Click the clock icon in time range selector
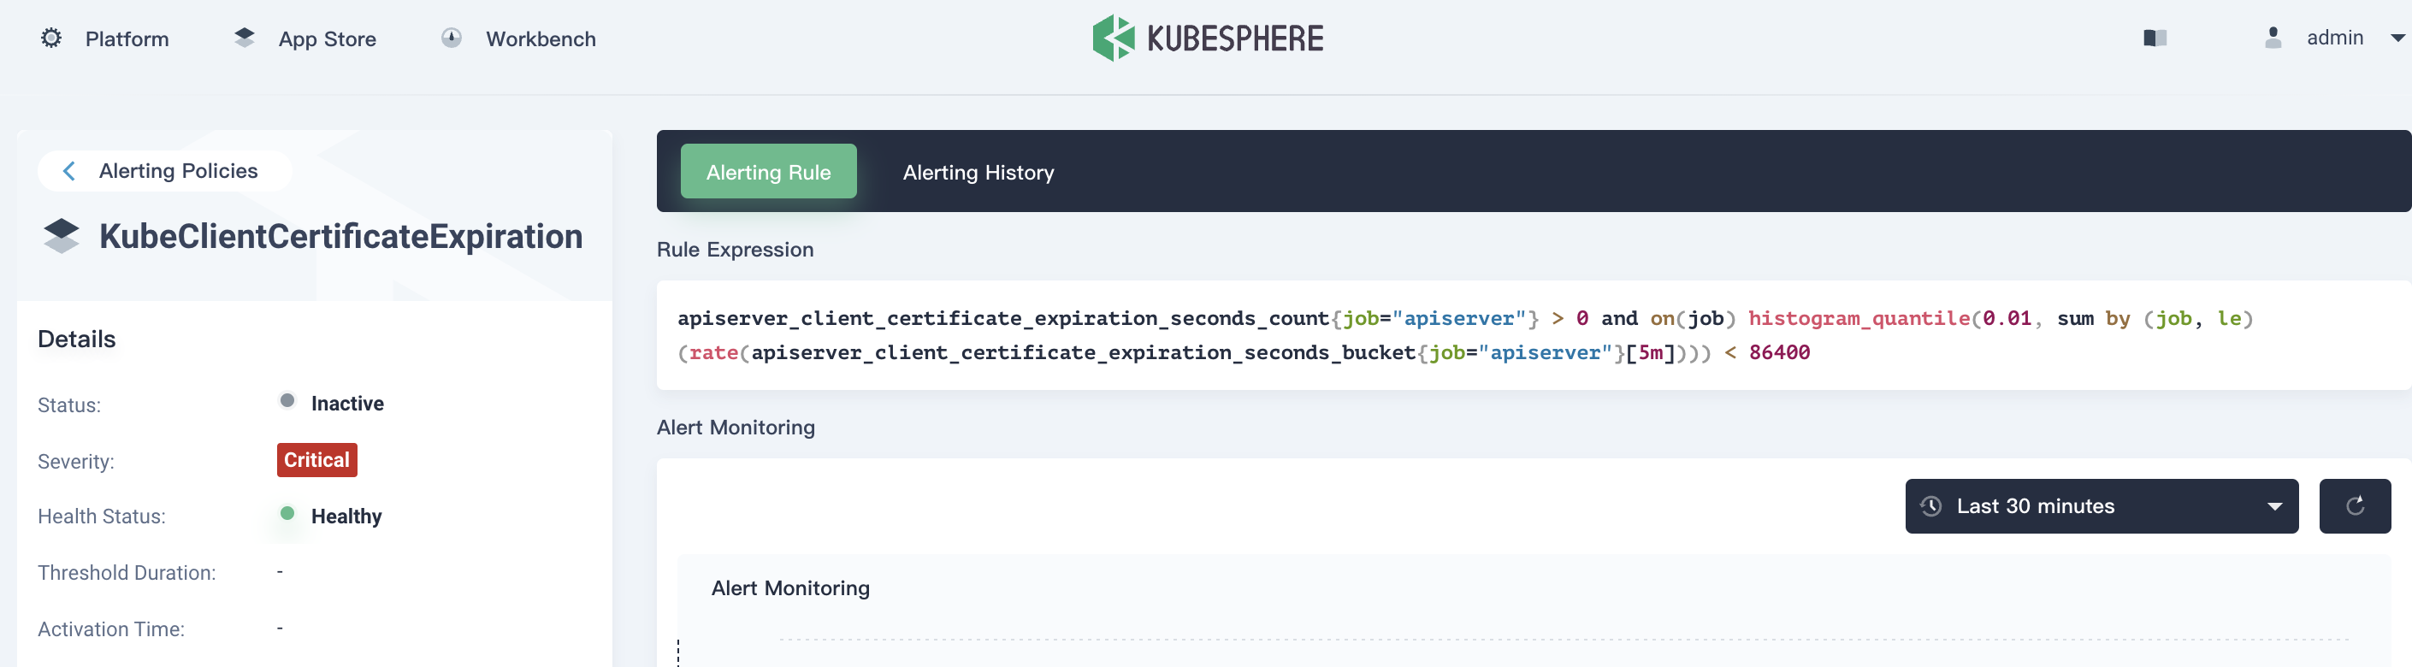2412x667 pixels. pyautogui.click(x=1930, y=506)
